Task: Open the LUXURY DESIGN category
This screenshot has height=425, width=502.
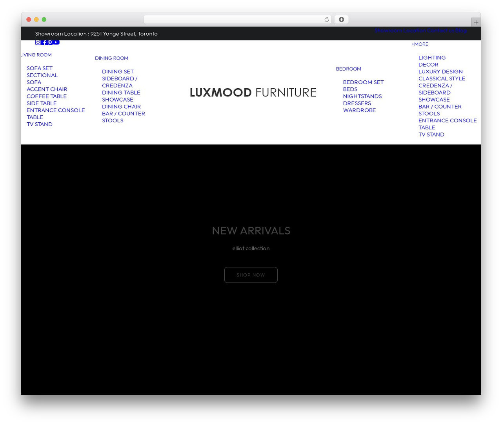Action: coord(440,72)
